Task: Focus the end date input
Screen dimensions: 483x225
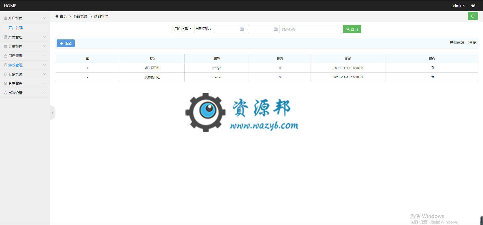Action: pos(263,29)
